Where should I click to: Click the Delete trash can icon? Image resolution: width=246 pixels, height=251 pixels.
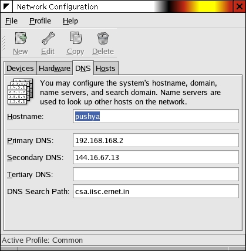pos(103,38)
